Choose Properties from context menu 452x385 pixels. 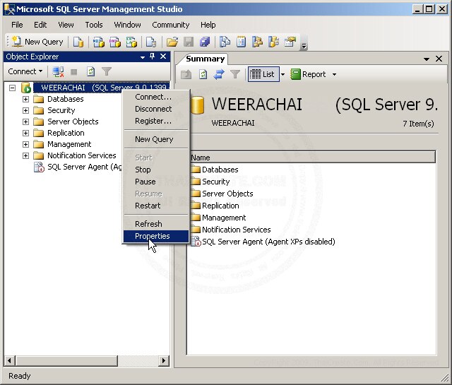(155, 236)
